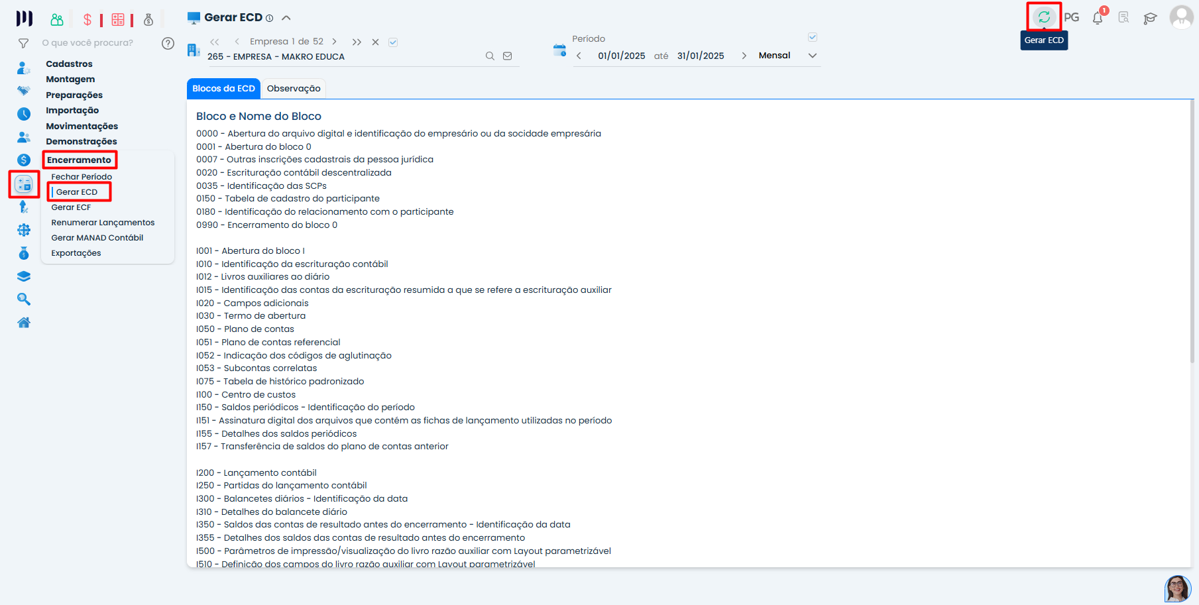
Task: Open the green people module icon
Action: (x=57, y=19)
